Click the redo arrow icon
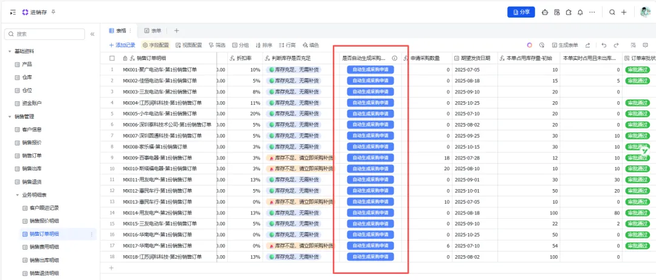 click(x=617, y=45)
